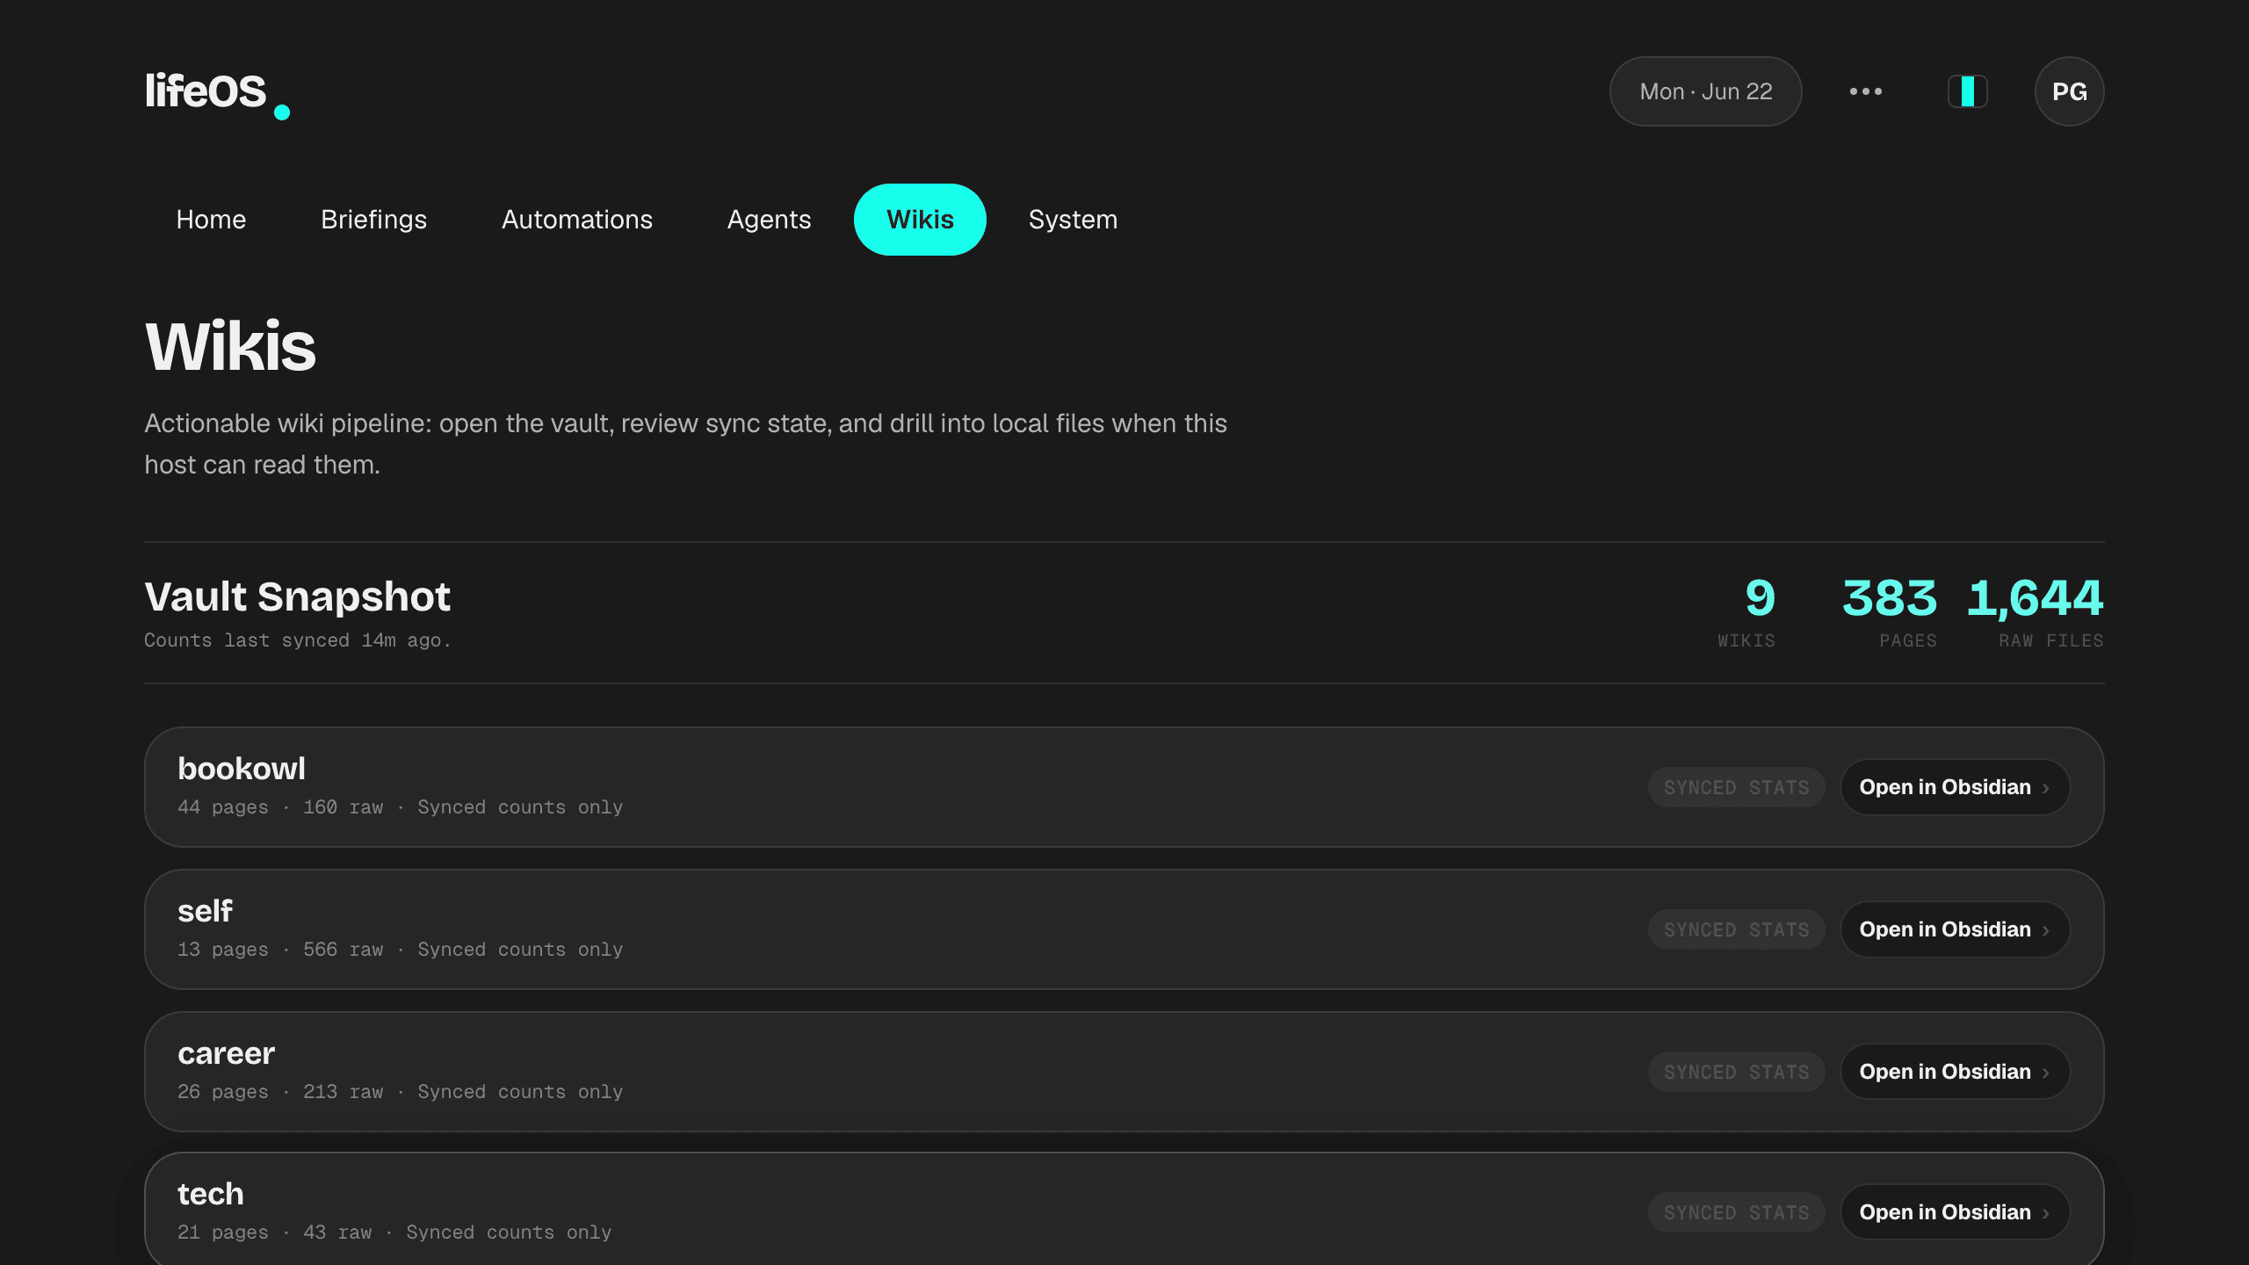Open the Automations tab
Viewport: 2249px width, 1265px height.
pos(576,220)
